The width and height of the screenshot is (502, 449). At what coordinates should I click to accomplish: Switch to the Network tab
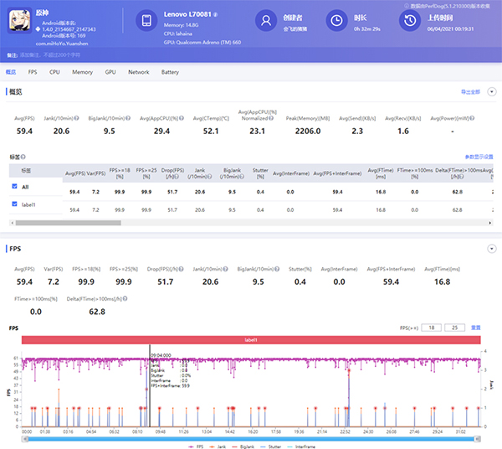coord(139,73)
